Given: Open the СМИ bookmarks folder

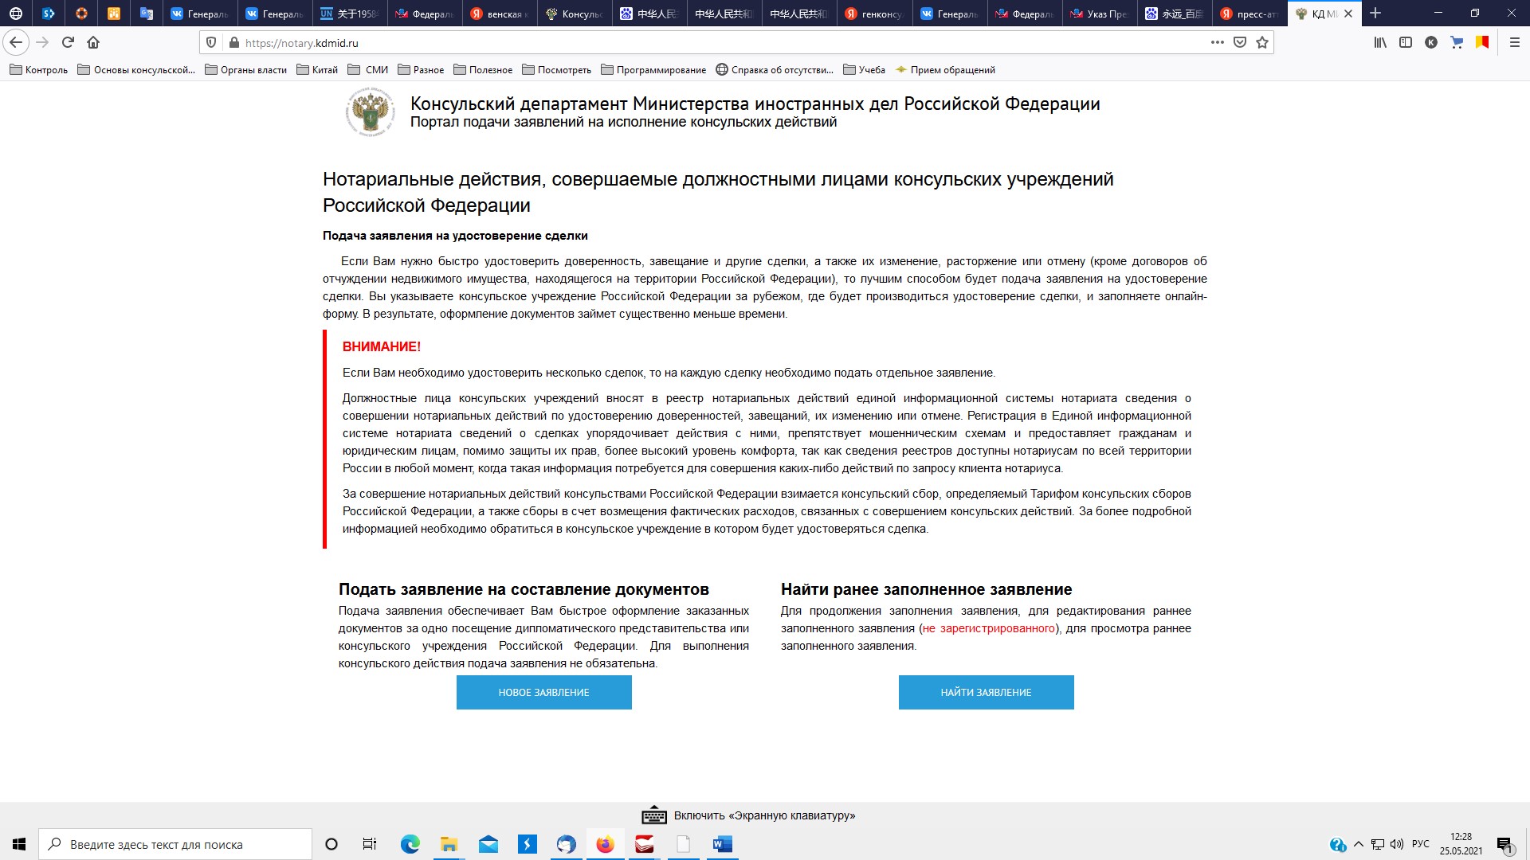Looking at the screenshot, I should point(368,70).
